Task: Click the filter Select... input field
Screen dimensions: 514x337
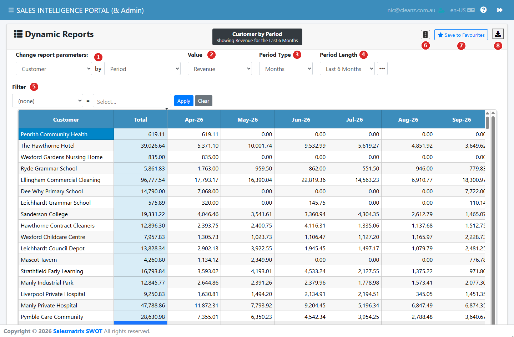Action: pyautogui.click(x=132, y=101)
